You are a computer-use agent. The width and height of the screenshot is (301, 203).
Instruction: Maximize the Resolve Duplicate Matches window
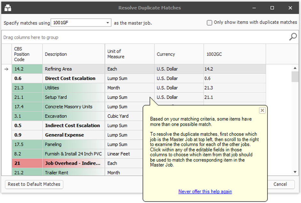[272, 8]
